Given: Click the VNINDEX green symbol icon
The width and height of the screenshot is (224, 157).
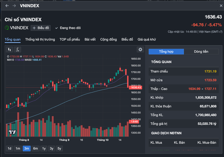Looking at the screenshot, I should (x=7, y=28).
